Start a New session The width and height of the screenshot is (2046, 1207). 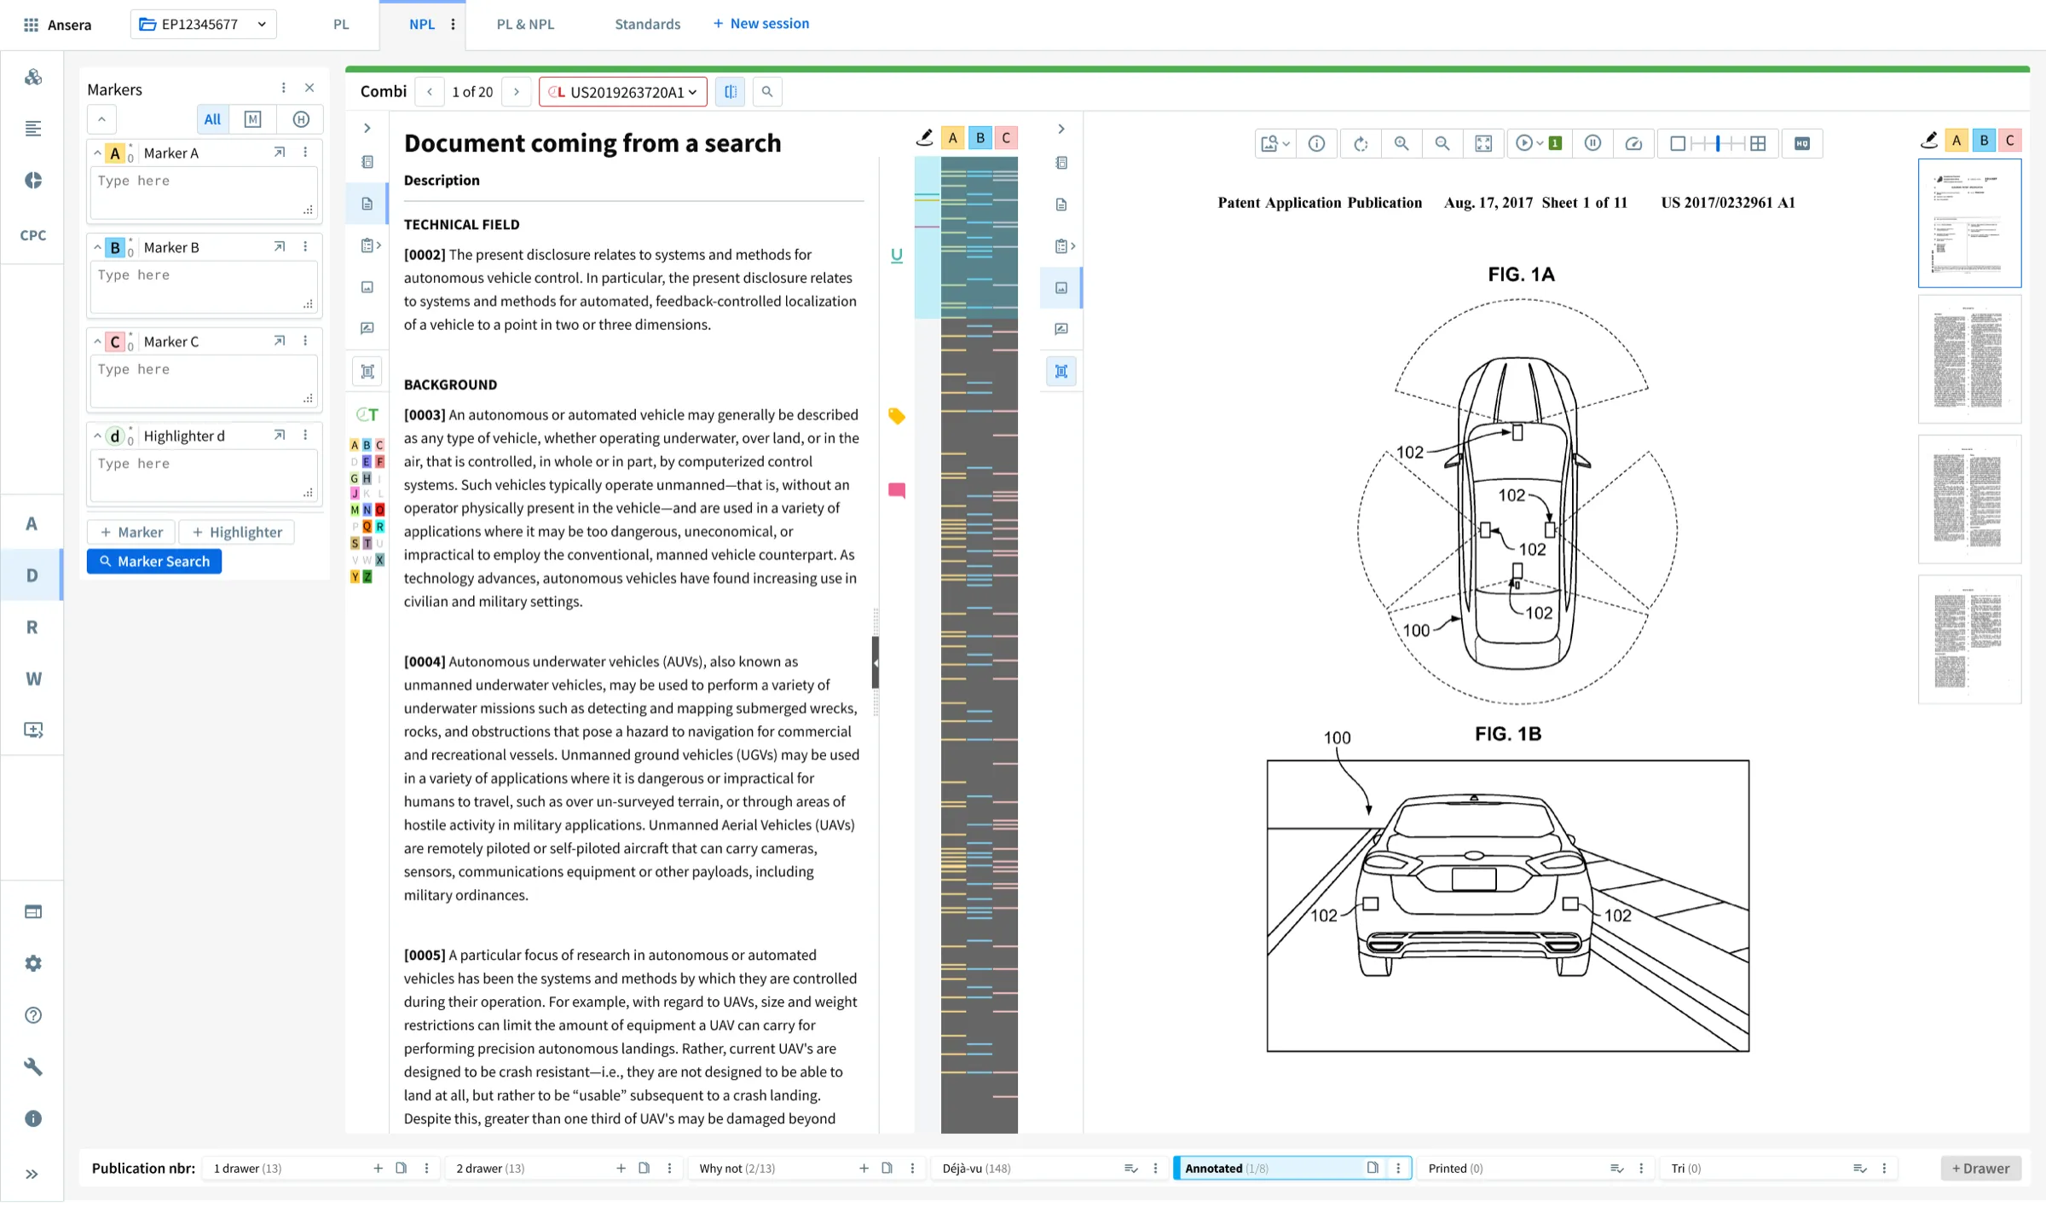click(x=761, y=24)
